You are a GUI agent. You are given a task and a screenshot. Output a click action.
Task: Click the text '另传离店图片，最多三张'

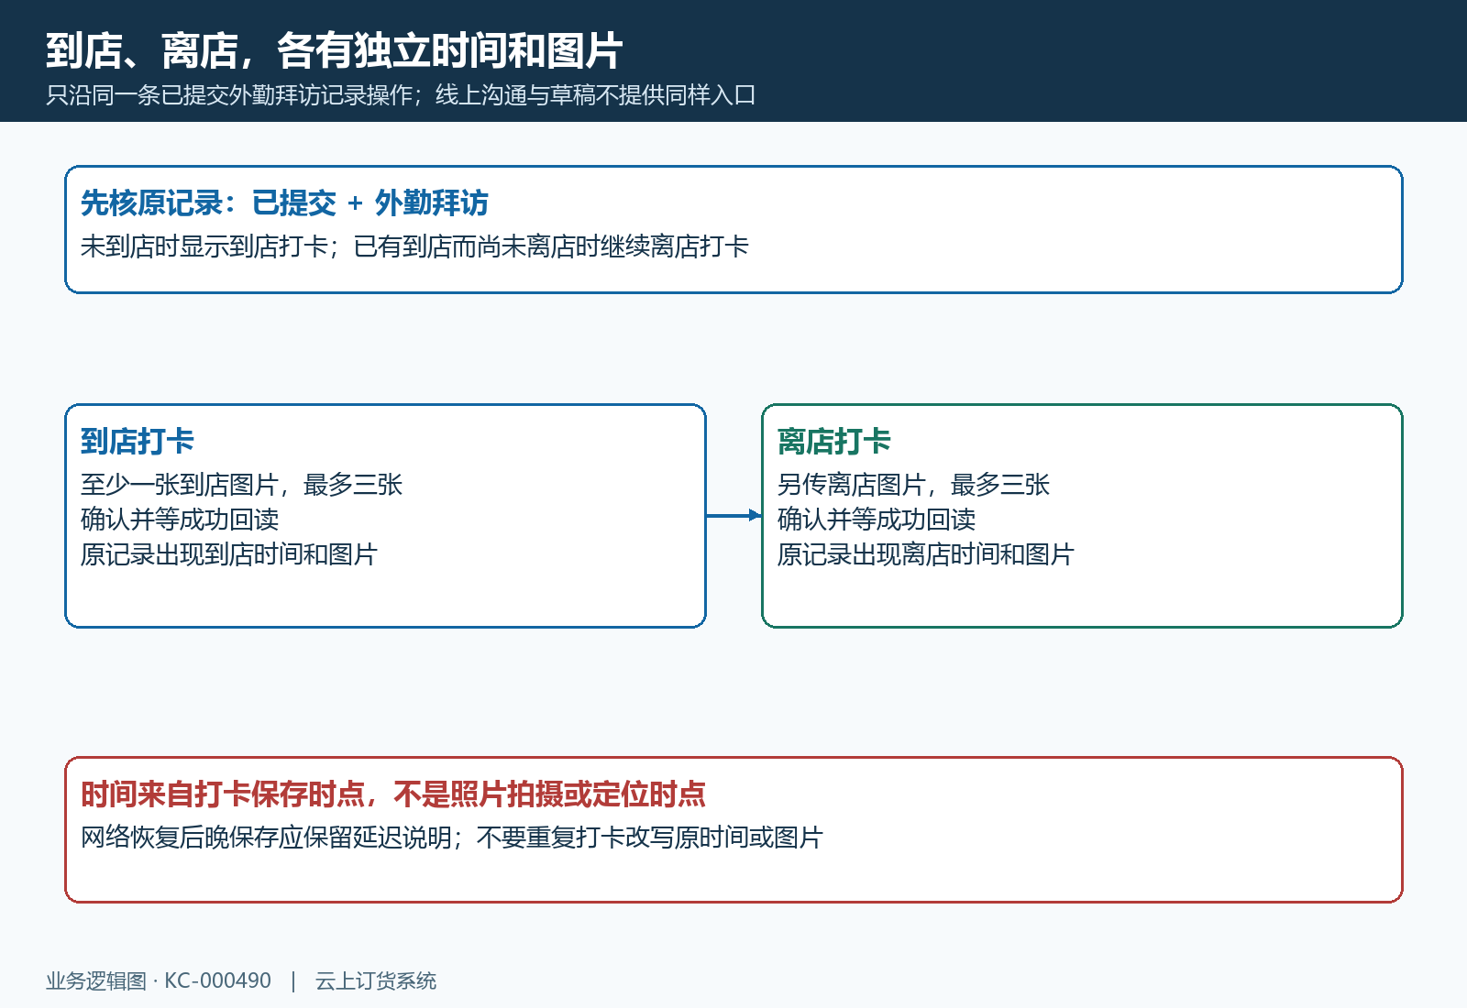click(913, 485)
